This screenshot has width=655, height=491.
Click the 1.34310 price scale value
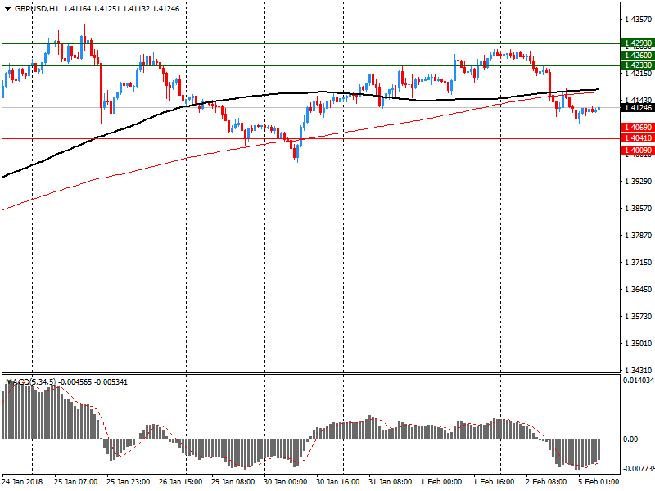pos(638,371)
